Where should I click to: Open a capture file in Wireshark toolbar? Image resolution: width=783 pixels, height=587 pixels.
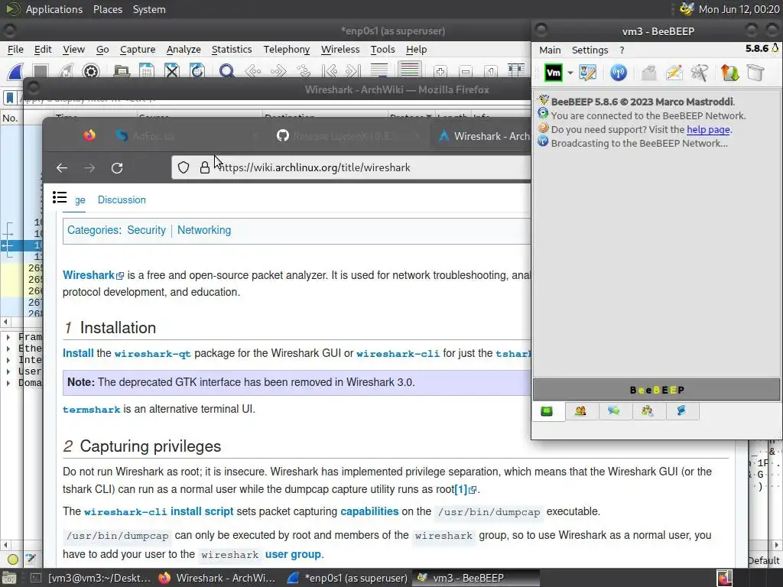(x=122, y=71)
